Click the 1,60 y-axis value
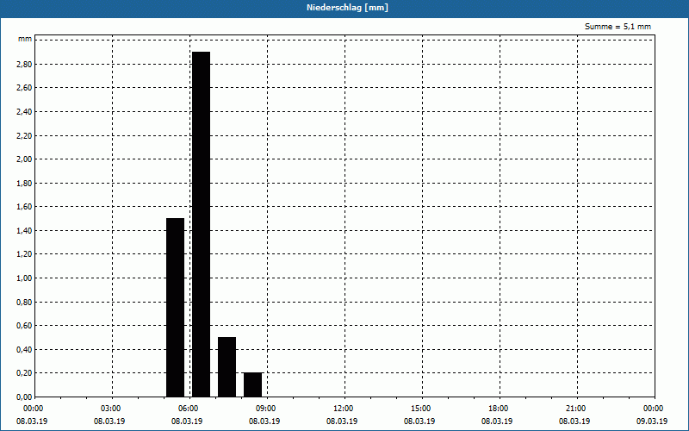689x431 pixels. [24, 207]
